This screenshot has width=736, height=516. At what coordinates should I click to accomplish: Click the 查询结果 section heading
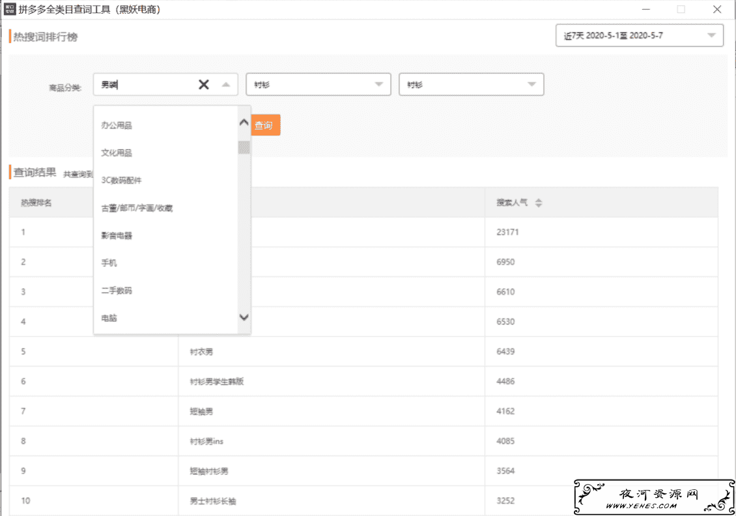point(35,172)
